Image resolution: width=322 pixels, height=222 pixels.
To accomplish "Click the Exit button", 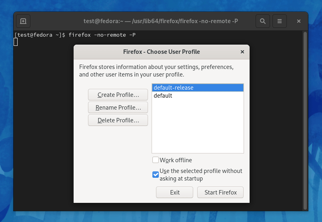I will pos(174,193).
